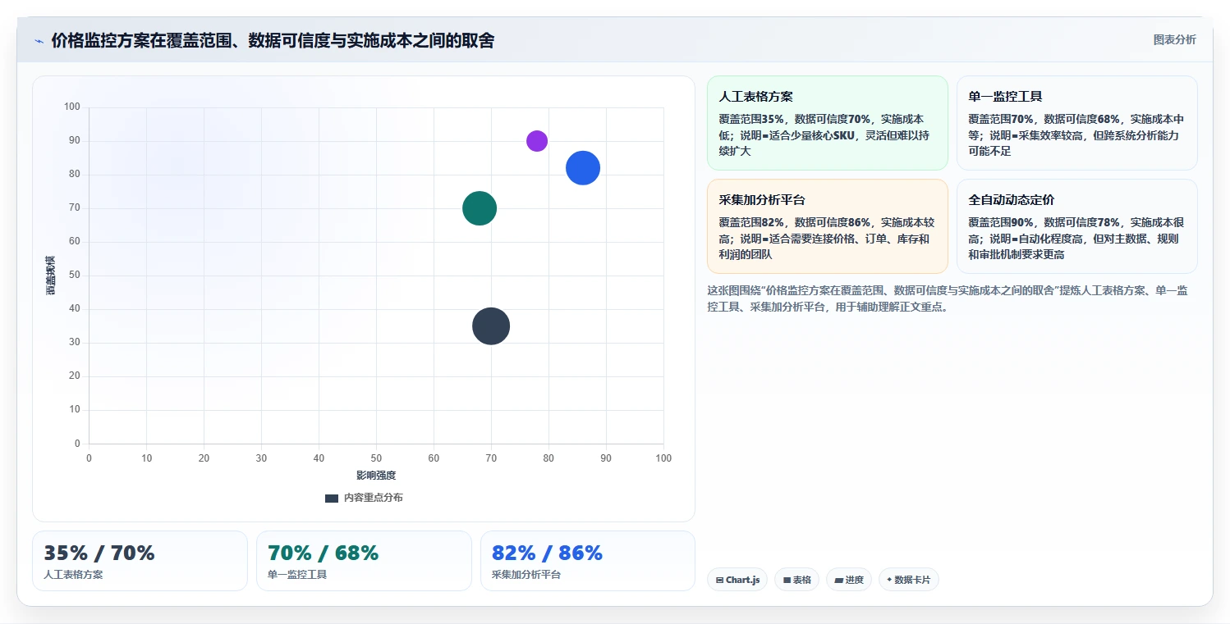This screenshot has height=624, width=1230.
Task: Click the 70% / 68% stat card
Action: (x=364, y=561)
